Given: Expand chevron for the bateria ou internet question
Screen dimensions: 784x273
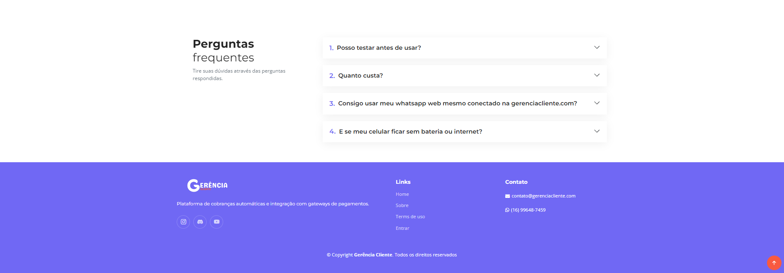Looking at the screenshot, I should [x=597, y=131].
